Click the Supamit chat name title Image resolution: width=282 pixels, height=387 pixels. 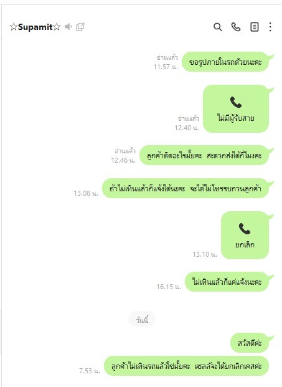pos(35,27)
